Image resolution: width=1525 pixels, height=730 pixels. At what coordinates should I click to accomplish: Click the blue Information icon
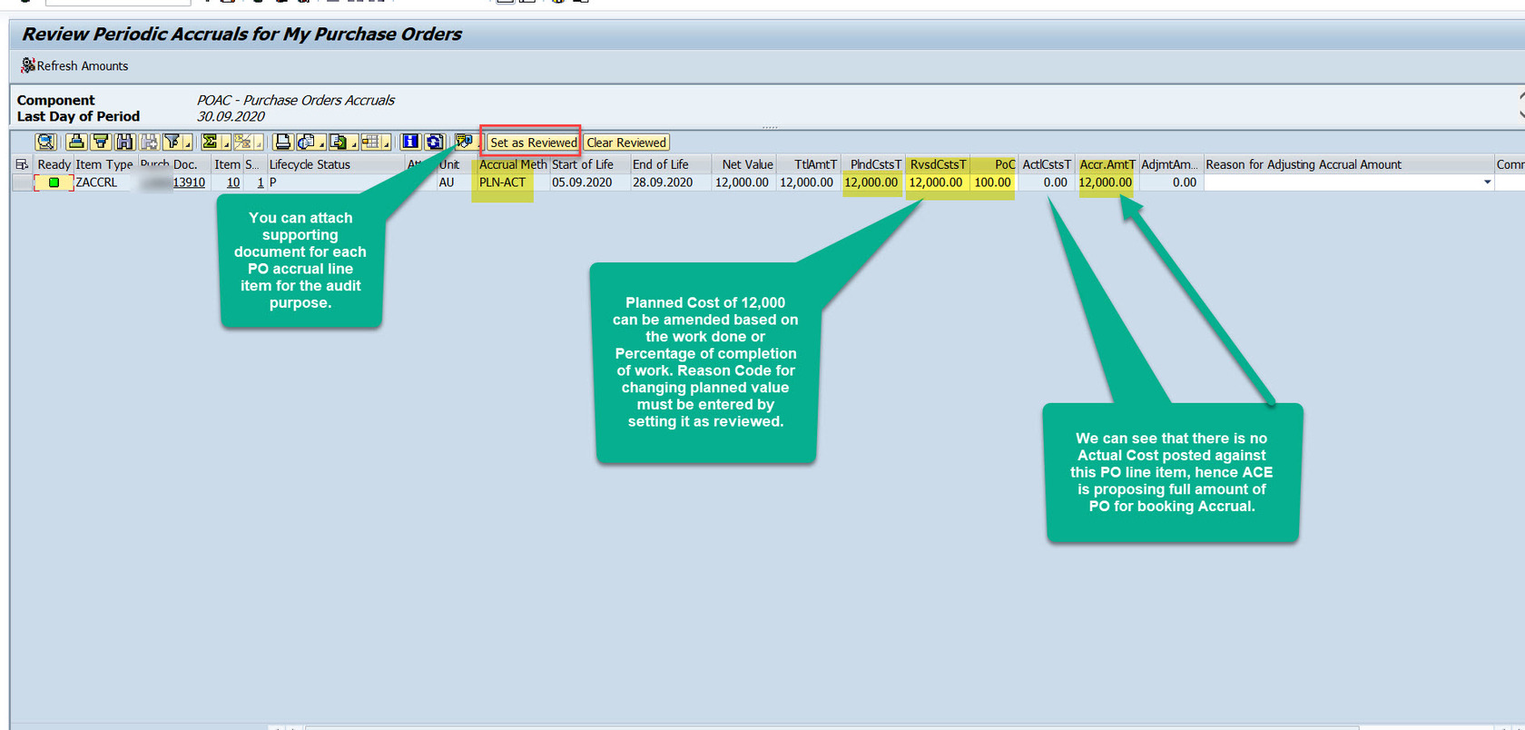(410, 142)
